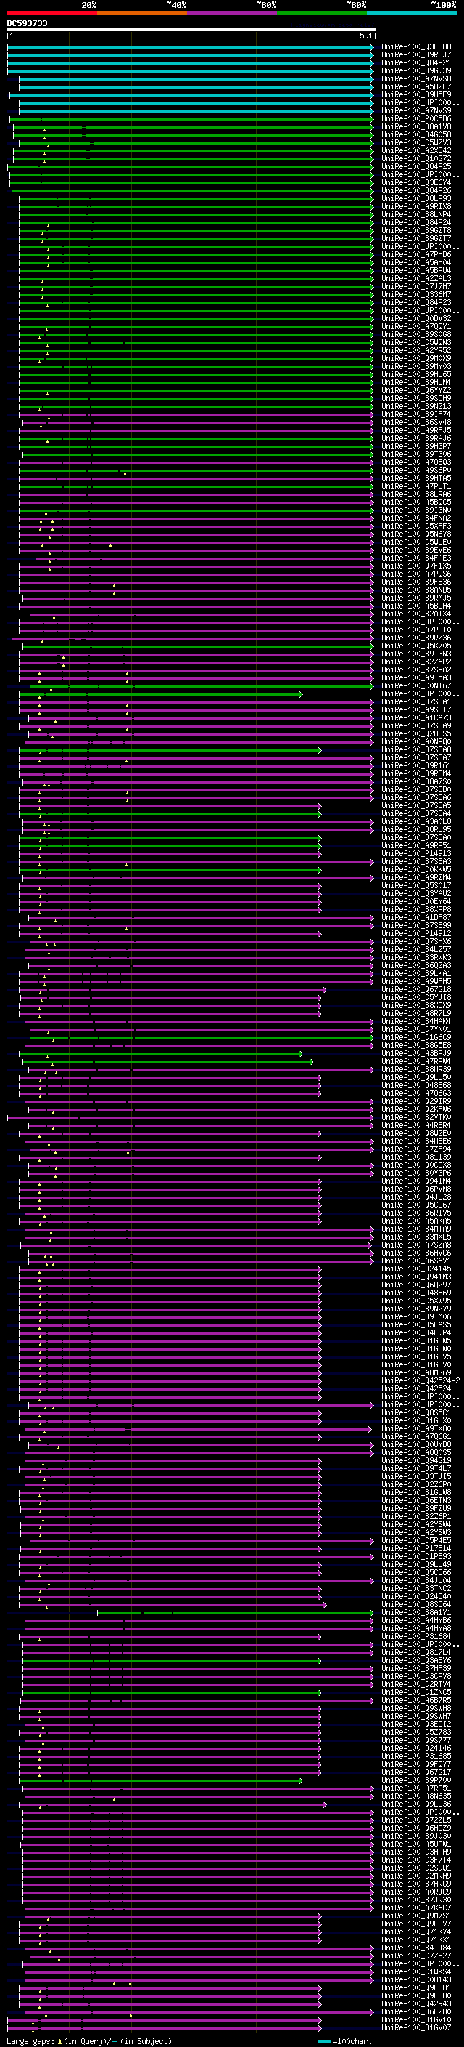Select the UniRef100_B9GQ39 label
The image size is (464, 2047).
point(416,70)
